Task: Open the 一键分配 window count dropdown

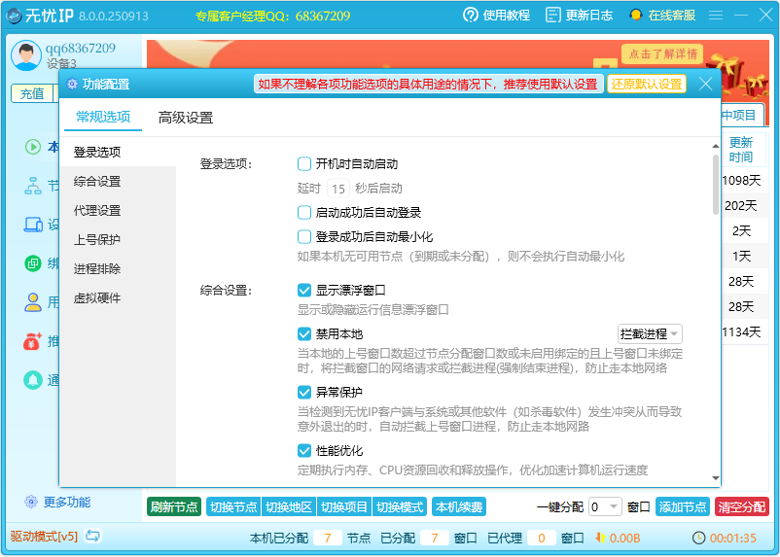Action: click(x=605, y=507)
